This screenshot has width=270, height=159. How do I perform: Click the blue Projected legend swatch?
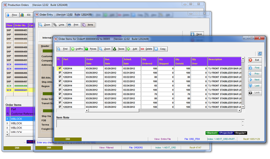[x=226, y=133]
